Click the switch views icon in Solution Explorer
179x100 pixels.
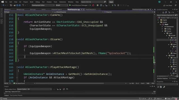point(166,12)
